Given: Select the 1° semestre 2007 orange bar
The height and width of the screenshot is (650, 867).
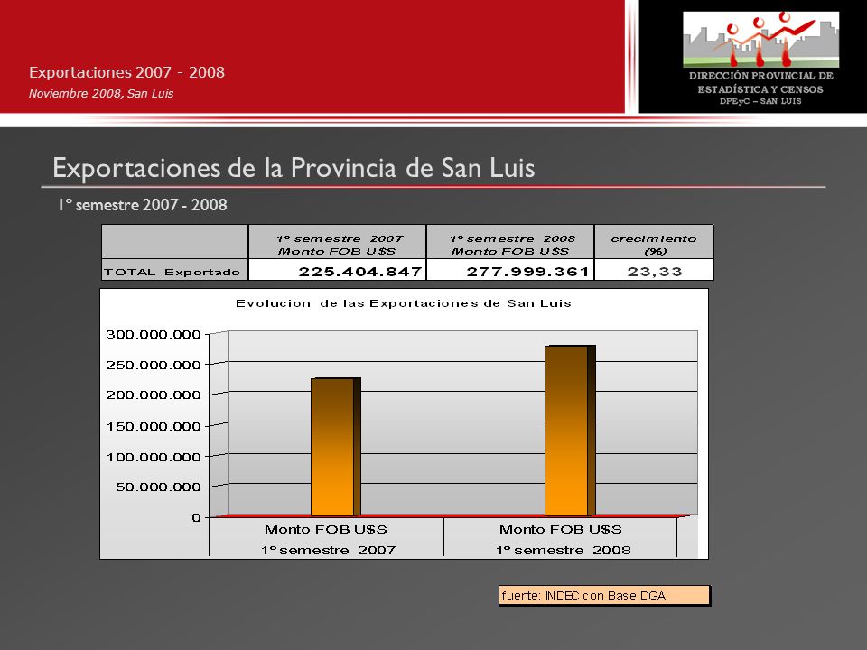Looking at the screenshot, I should (335, 447).
